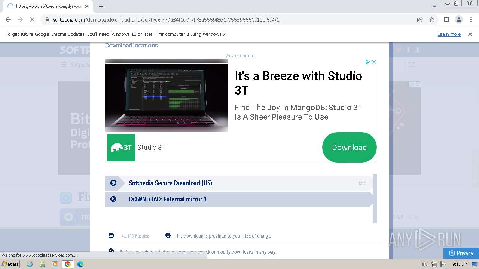The image size is (479, 269).
Task: Click "Find The Joy In MongoDB" ad description
Action: pos(299,112)
